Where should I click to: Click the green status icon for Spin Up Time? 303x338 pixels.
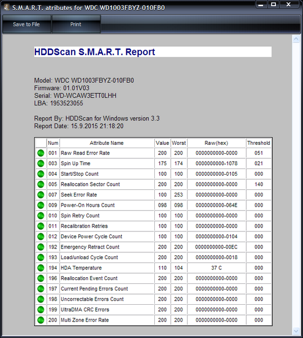coord(41,163)
